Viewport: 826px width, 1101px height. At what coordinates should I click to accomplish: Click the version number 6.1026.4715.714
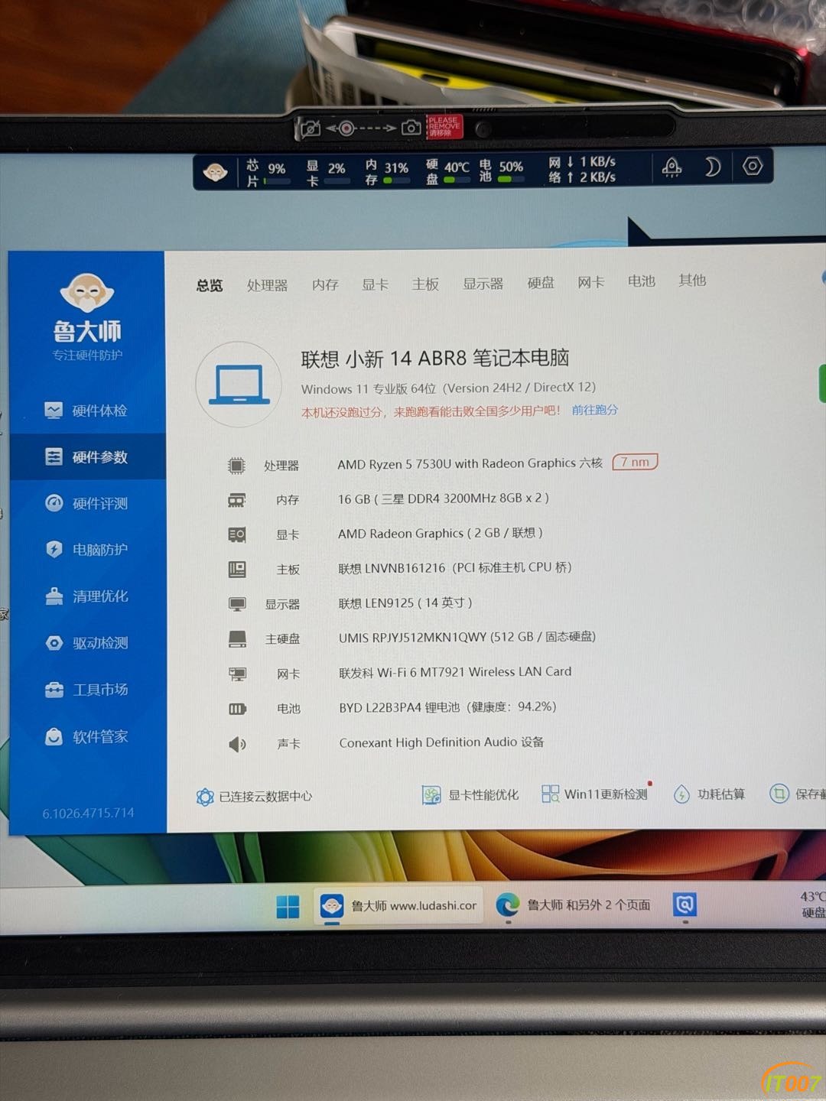[88, 813]
